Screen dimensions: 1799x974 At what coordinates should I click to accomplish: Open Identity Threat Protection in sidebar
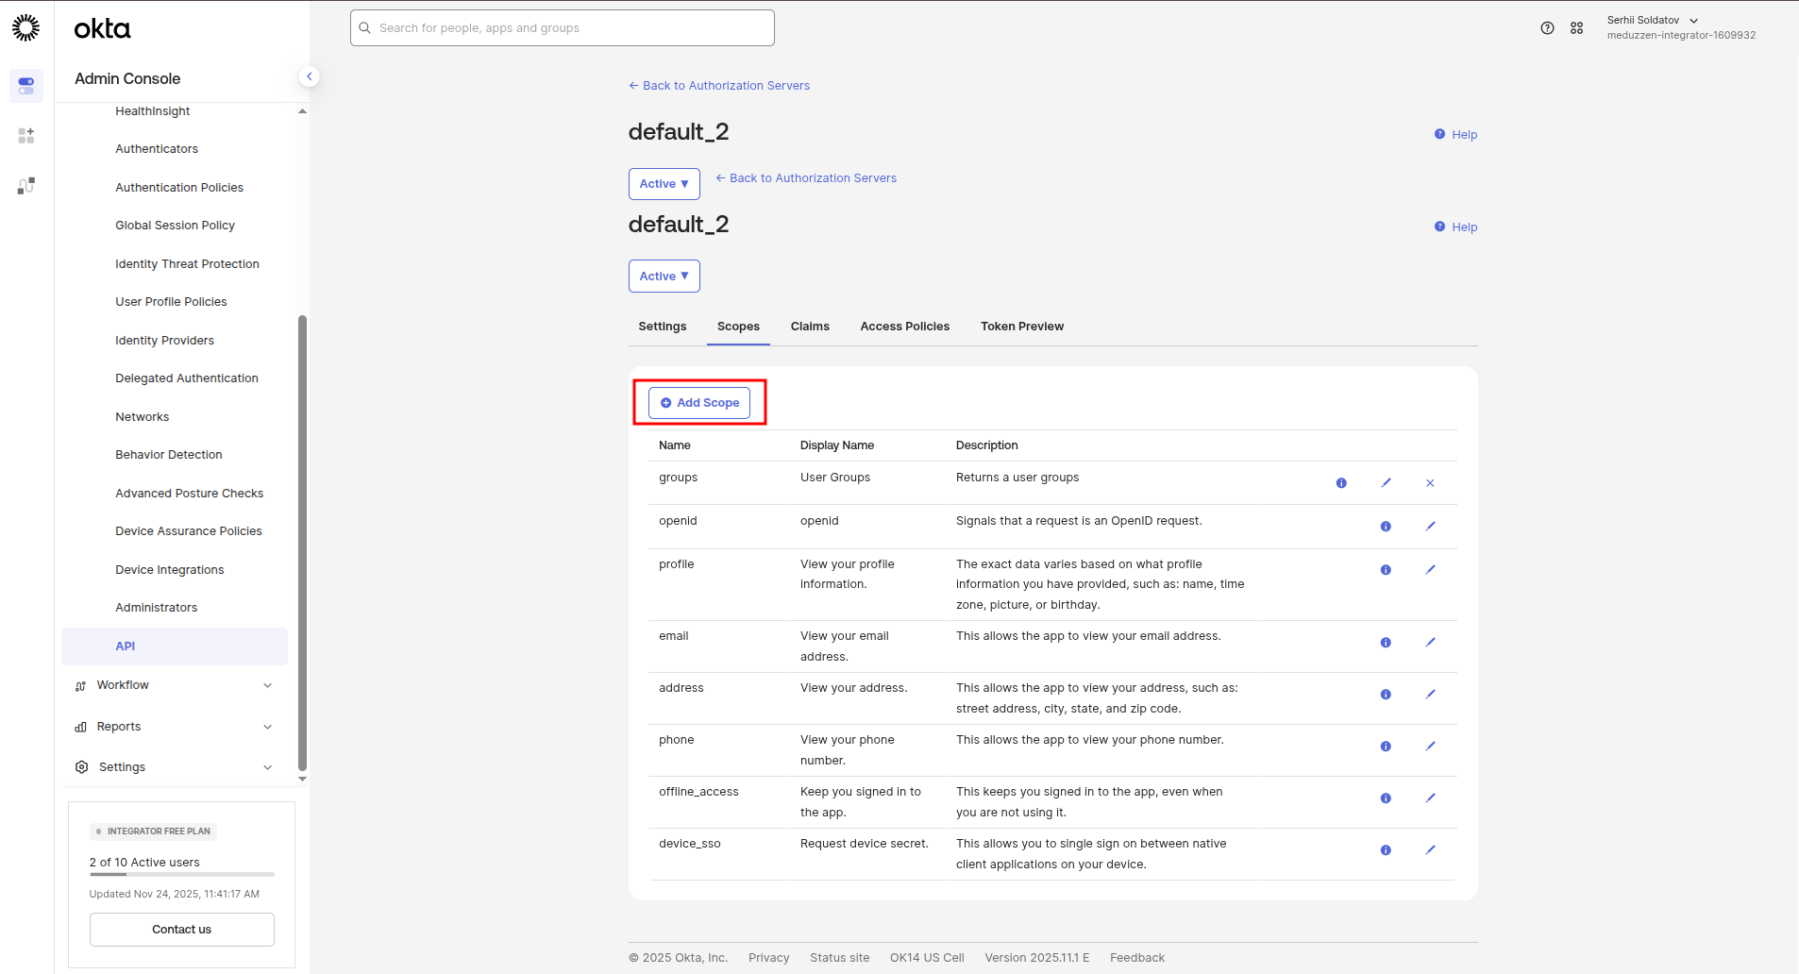pyautogui.click(x=187, y=264)
